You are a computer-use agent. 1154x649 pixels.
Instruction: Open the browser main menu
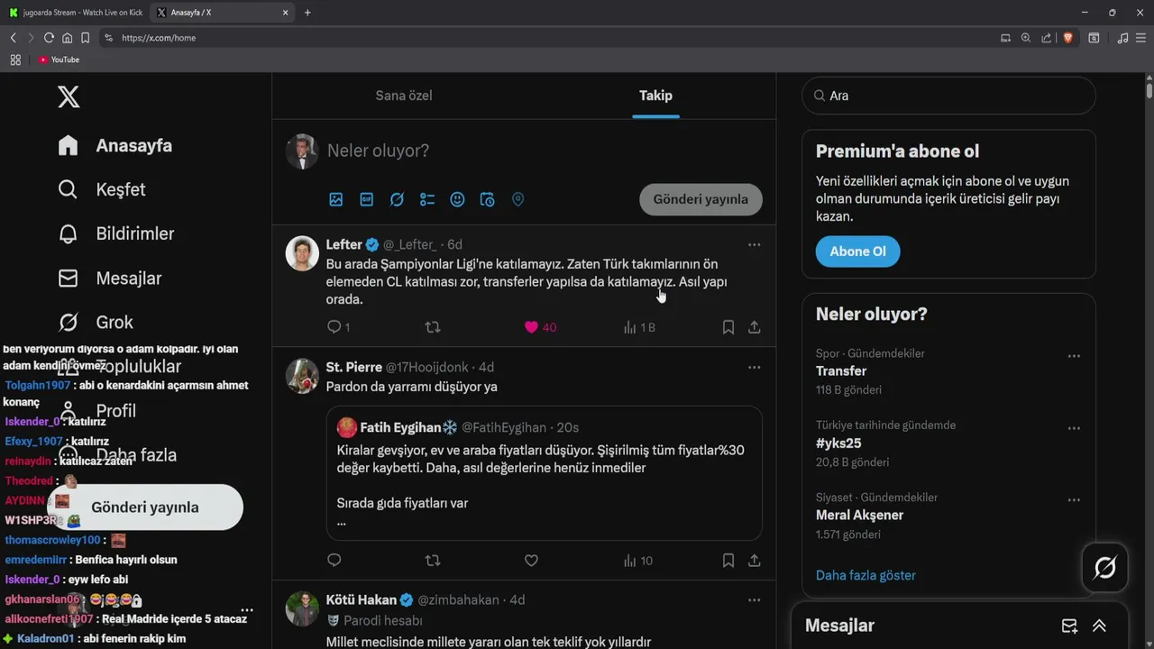[x=1142, y=38]
